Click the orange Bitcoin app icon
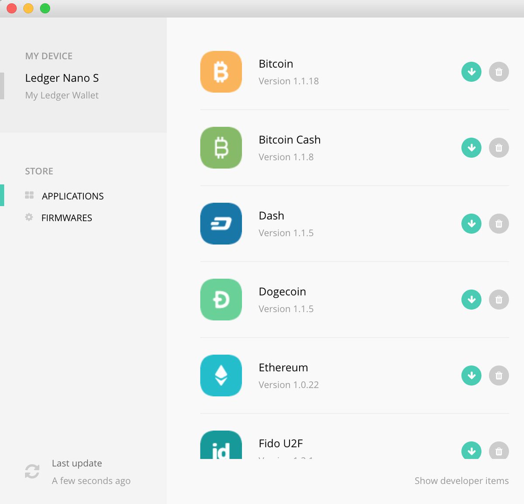This screenshot has height=504, width=524. [221, 72]
